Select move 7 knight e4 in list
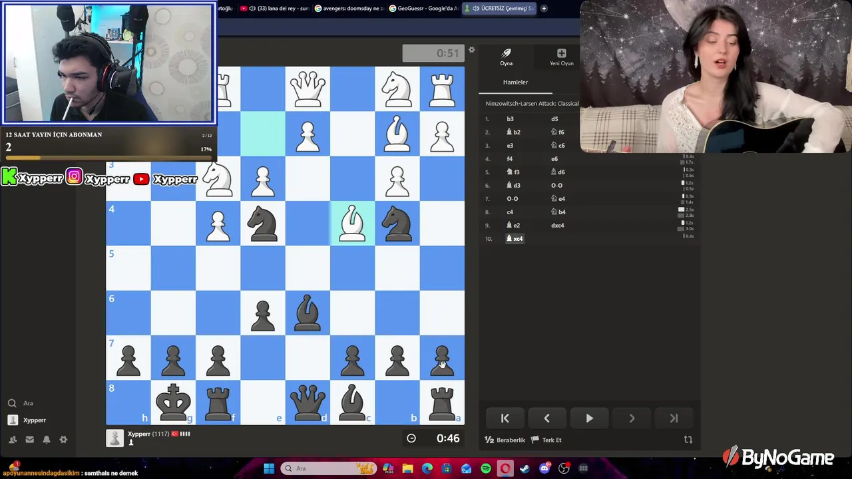Viewport: 852px width, 479px height. pos(558,198)
